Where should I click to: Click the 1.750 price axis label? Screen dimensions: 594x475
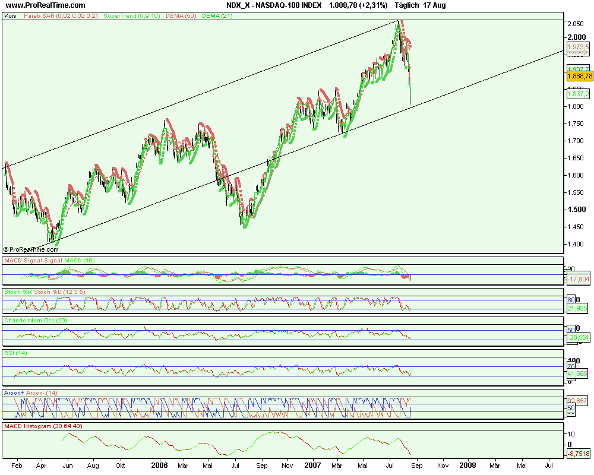[x=576, y=123]
